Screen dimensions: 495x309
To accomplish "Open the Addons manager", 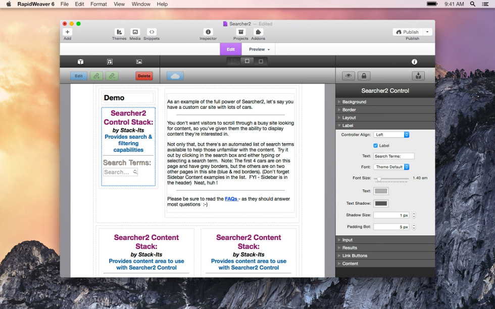I will click(258, 32).
